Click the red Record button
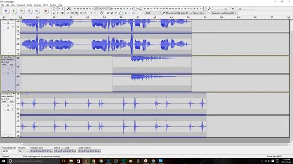 [46, 11]
